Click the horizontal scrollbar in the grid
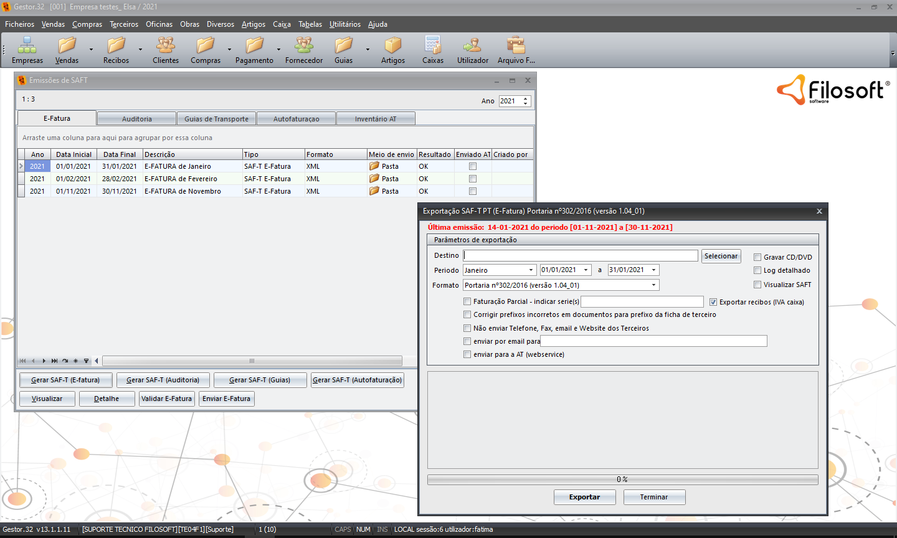The image size is (897, 538). tap(252, 361)
